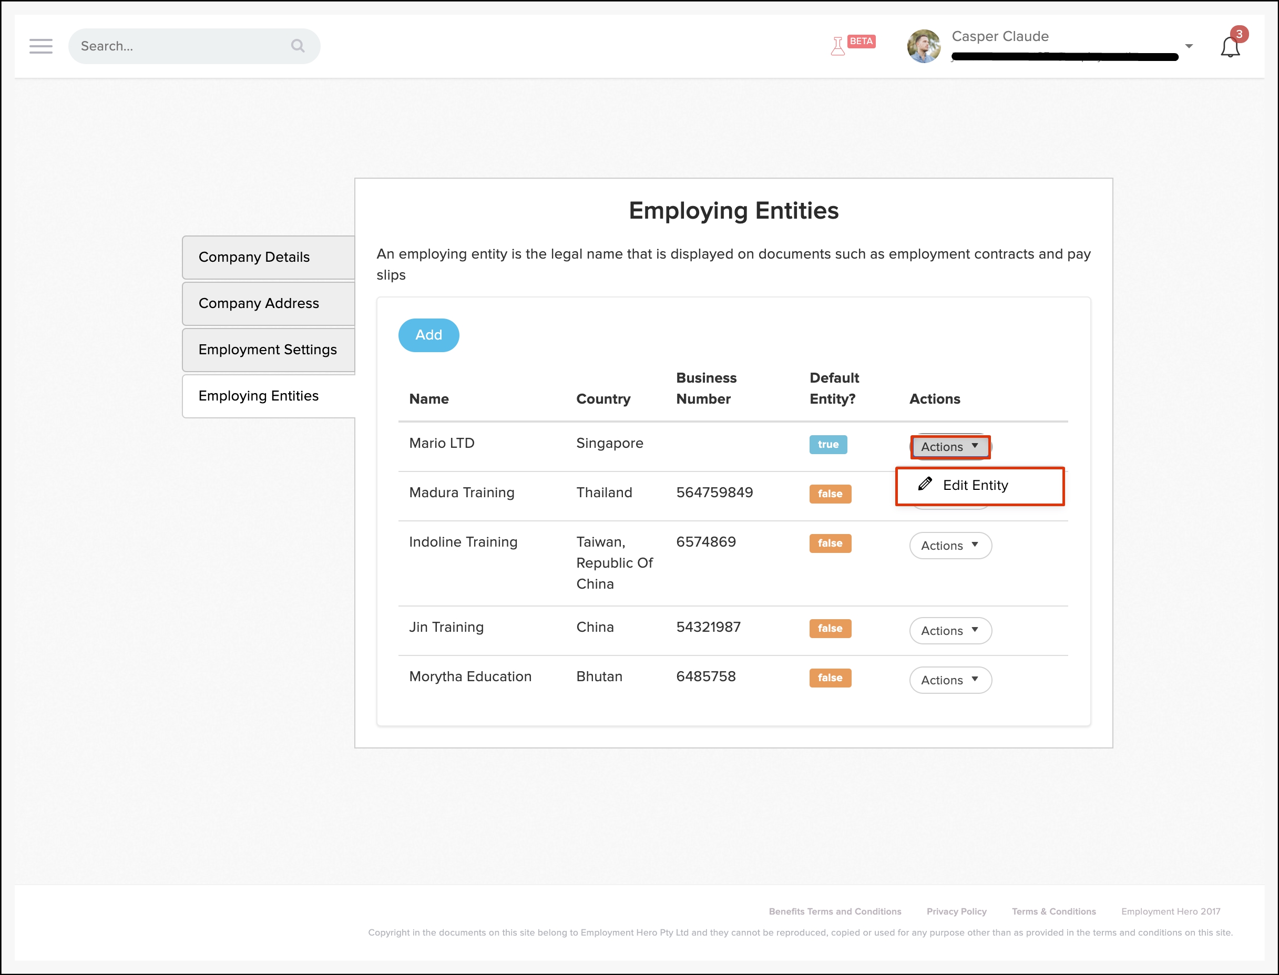Open Benefits Terms and Conditions link
This screenshot has width=1279, height=975.
click(x=834, y=911)
